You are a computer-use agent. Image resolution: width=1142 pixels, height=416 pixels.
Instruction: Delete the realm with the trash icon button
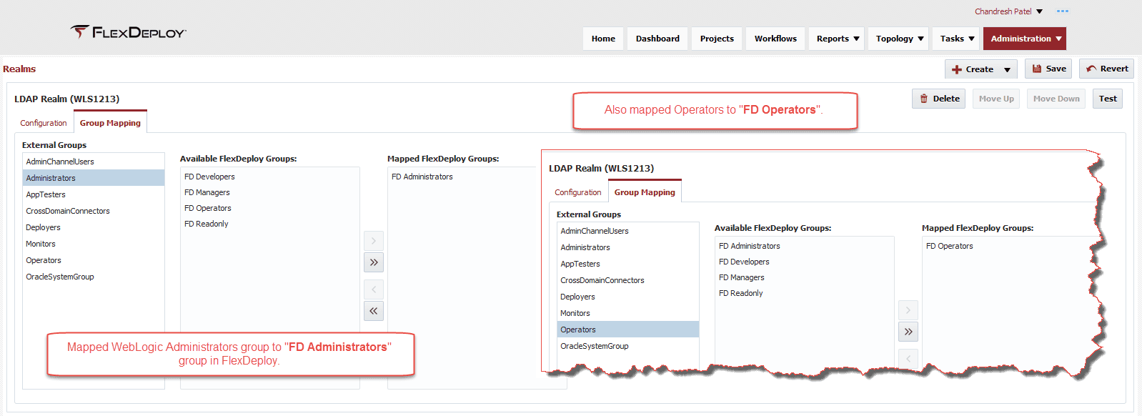(x=938, y=99)
